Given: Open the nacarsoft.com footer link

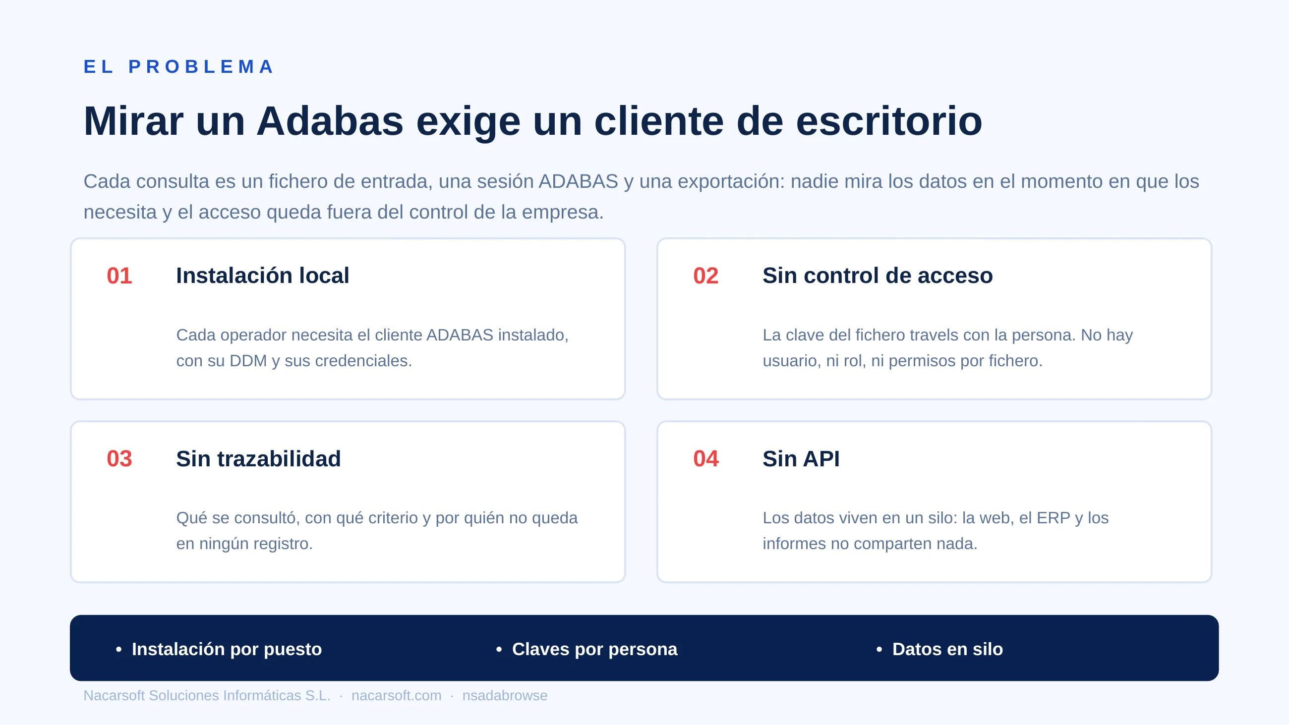Looking at the screenshot, I should (396, 695).
